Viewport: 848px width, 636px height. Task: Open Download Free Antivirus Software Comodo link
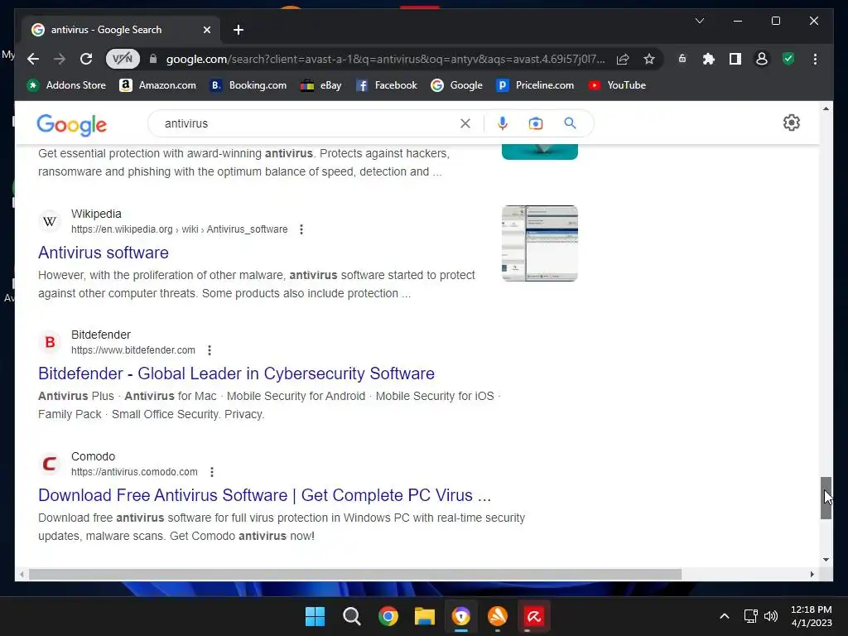[x=264, y=495]
